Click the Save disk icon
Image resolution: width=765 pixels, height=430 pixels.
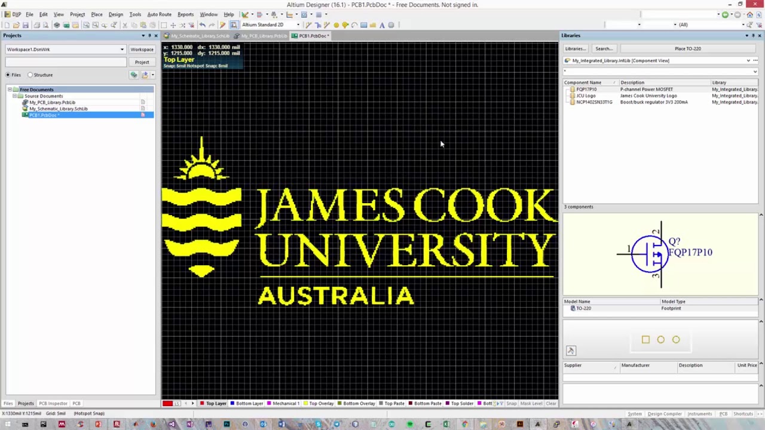pos(26,25)
